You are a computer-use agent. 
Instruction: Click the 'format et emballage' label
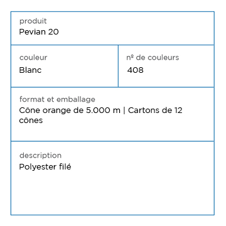tap(57, 99)
